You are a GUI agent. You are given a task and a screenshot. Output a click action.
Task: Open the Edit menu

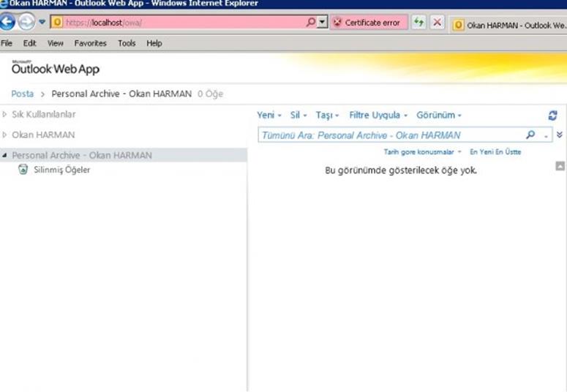30,43
